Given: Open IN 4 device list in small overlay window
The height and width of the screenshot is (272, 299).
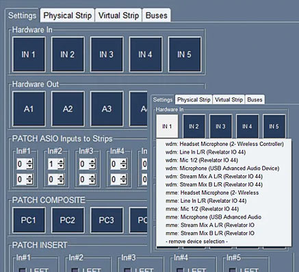Looking at the screenshot, I should 247,126.
